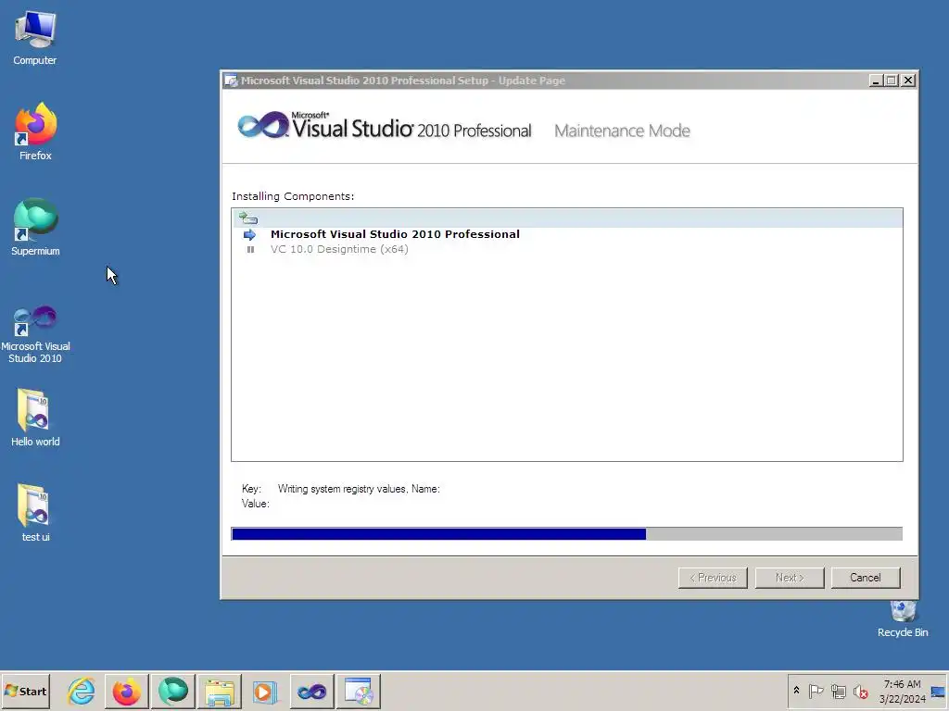Click the Writing system registry values text
This screenshot has height=711, width=949.
(x=359, y=489)
